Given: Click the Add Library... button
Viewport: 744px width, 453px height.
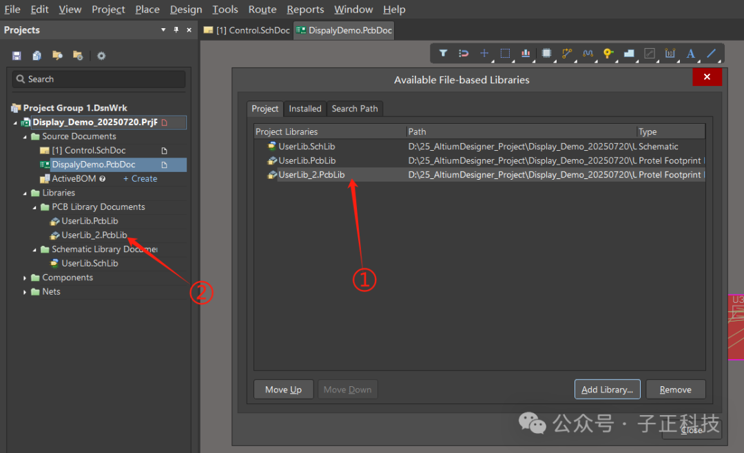Looking at the screenshot, I should [x=608, y=390].
